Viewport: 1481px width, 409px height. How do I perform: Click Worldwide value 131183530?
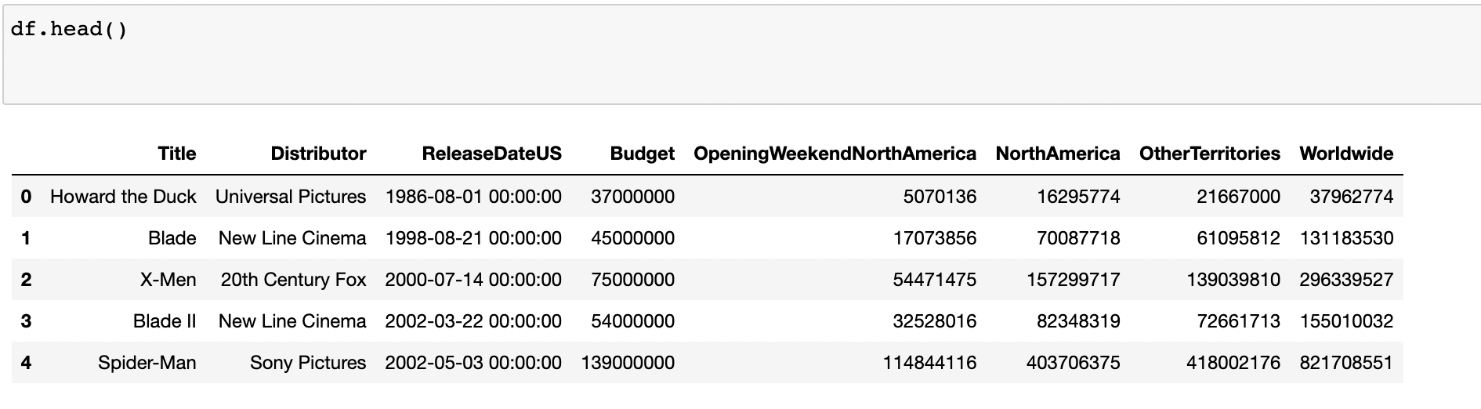pos(1347,238)
